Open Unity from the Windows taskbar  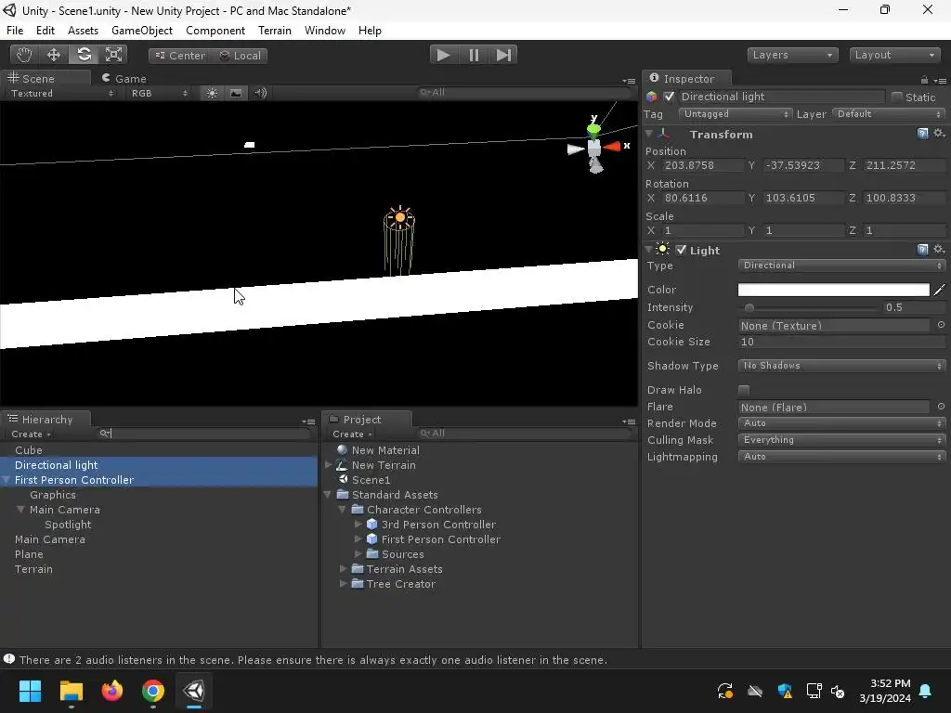[x=194, y=691]
